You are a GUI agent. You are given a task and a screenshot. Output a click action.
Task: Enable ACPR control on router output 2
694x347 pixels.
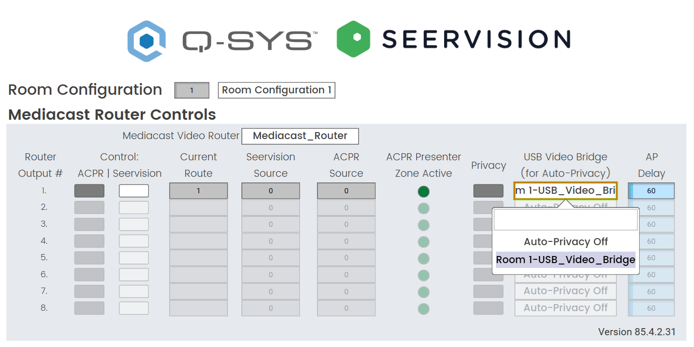[x=89, y=207]
